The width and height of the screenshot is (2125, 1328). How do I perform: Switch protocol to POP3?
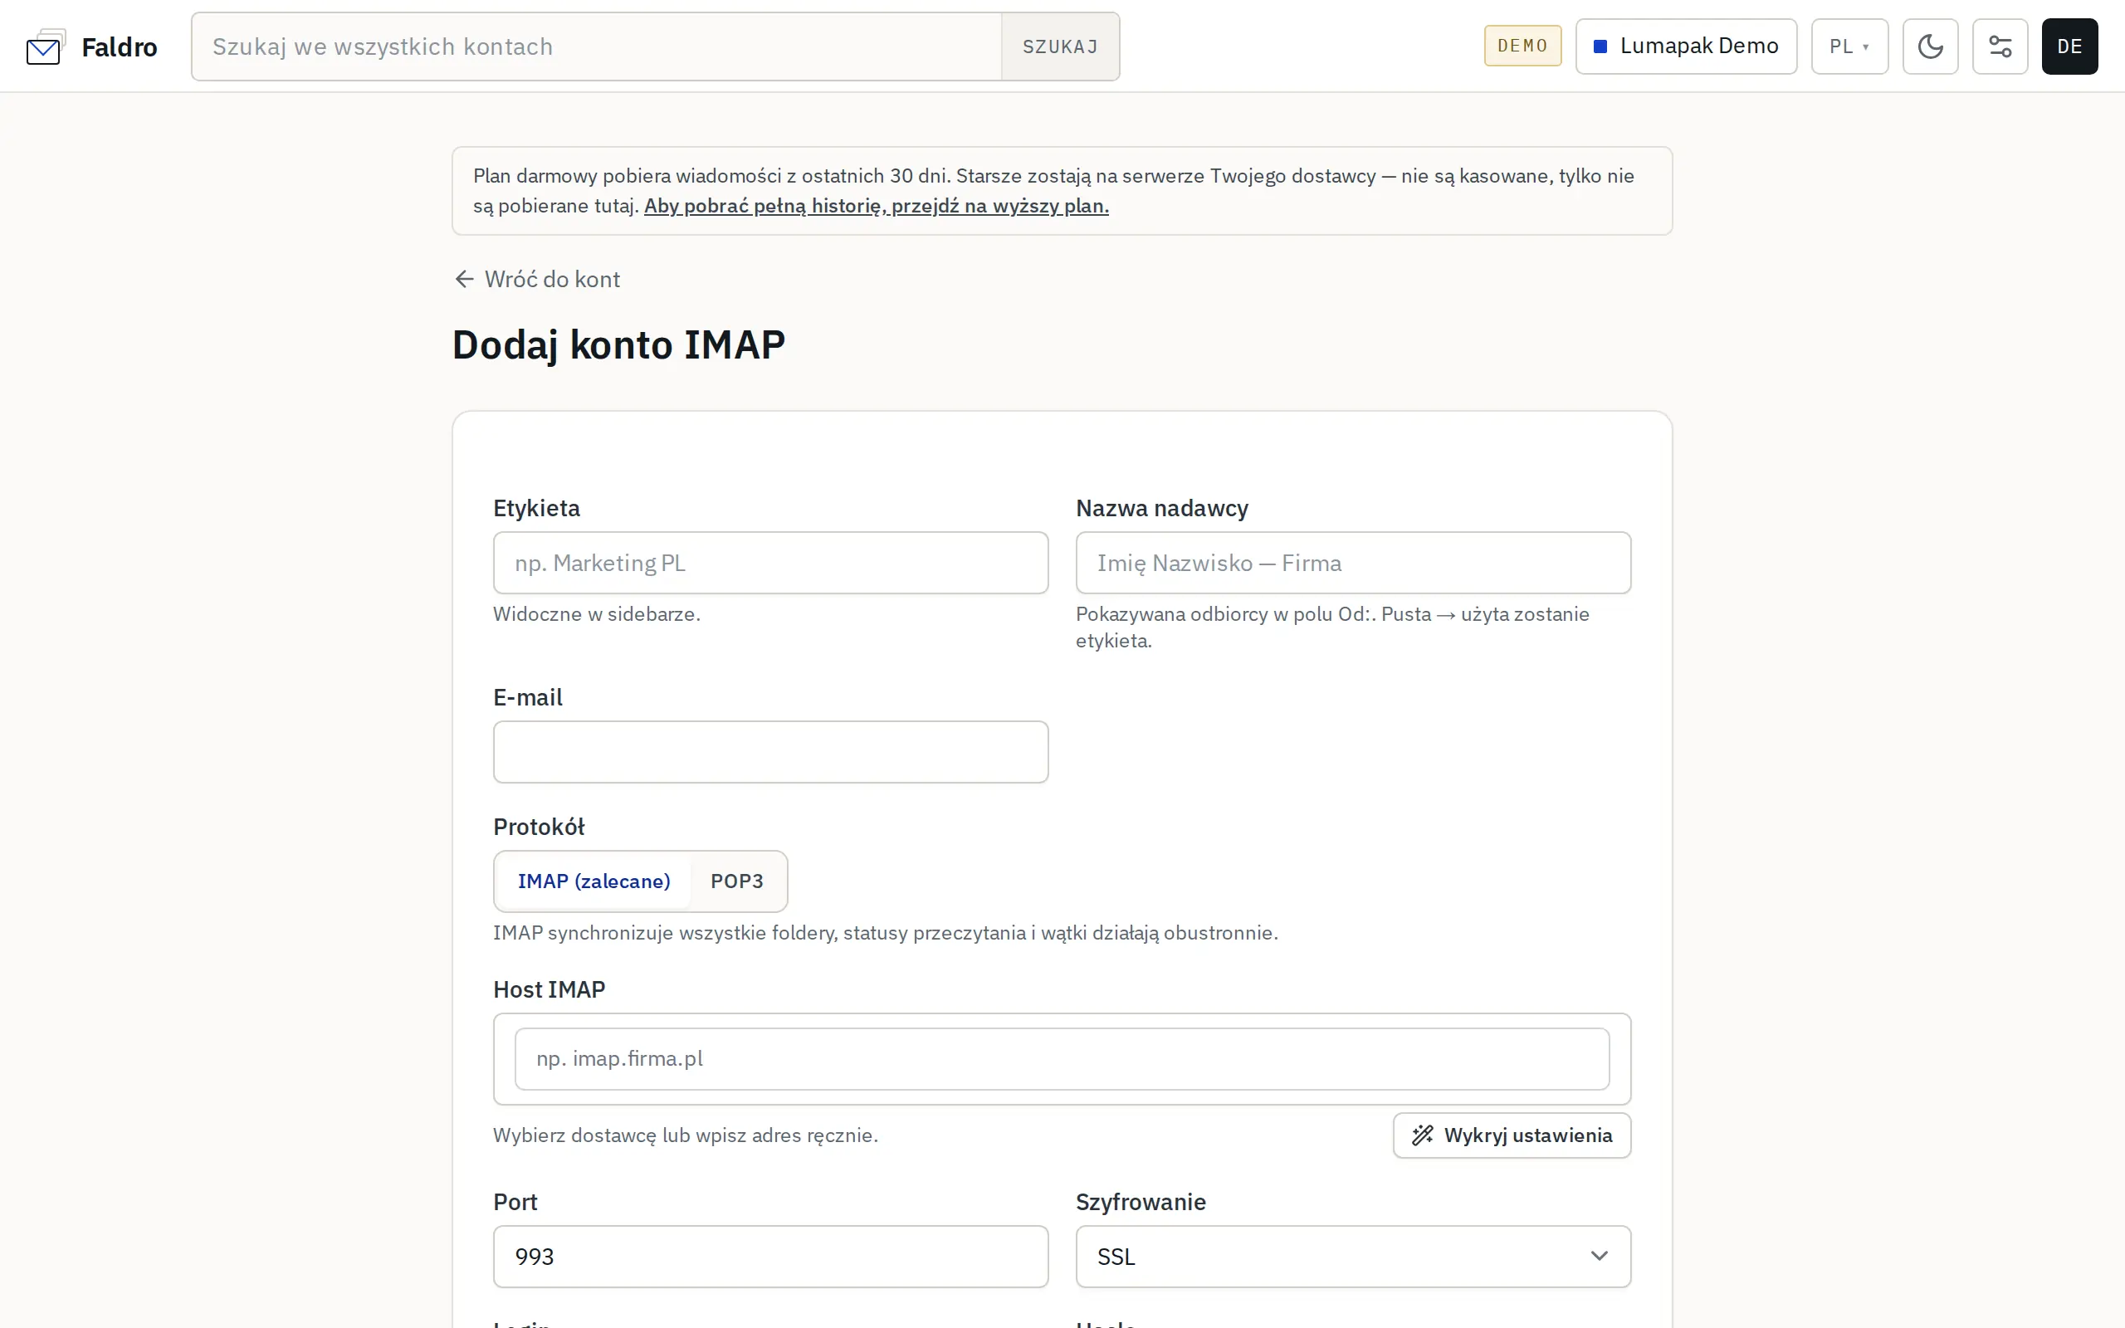(737, 881)
